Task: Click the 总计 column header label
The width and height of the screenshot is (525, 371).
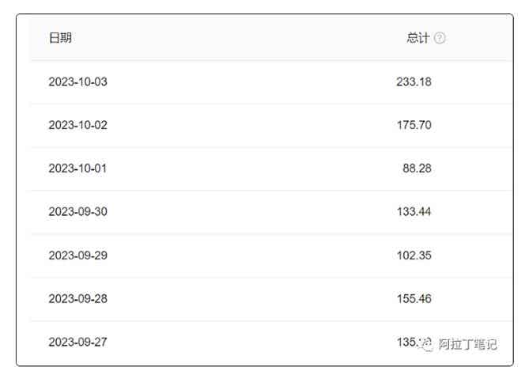Action: click(x=417, y=38)
